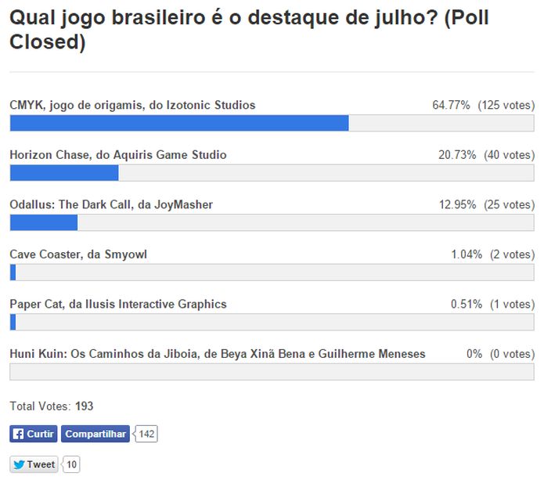Click the Huni Kuin option label
This screenshot has width=544, height=480.
click(x=218, y=354)
